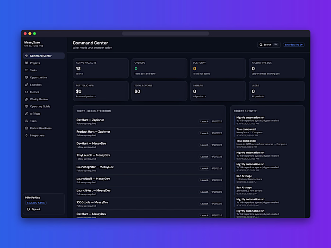Click the Sign out button

click(x=34, y=209)
